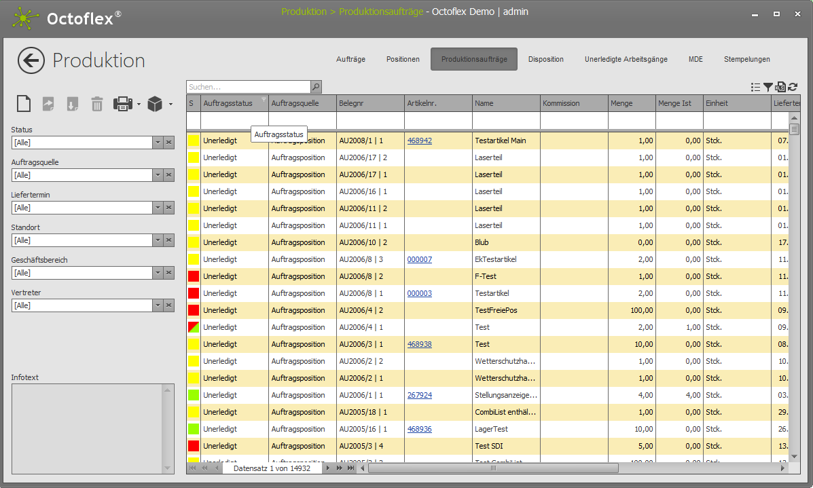
Task: Click the back arrow next to Produktion
Action: tap(31, 60)
